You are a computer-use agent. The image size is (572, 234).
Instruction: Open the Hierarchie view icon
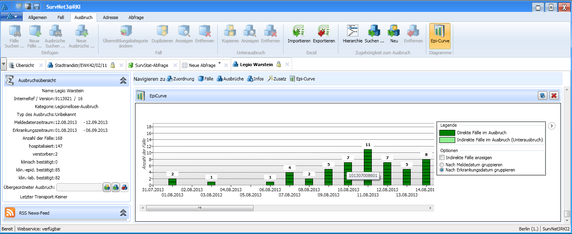[x=353, y=31]
